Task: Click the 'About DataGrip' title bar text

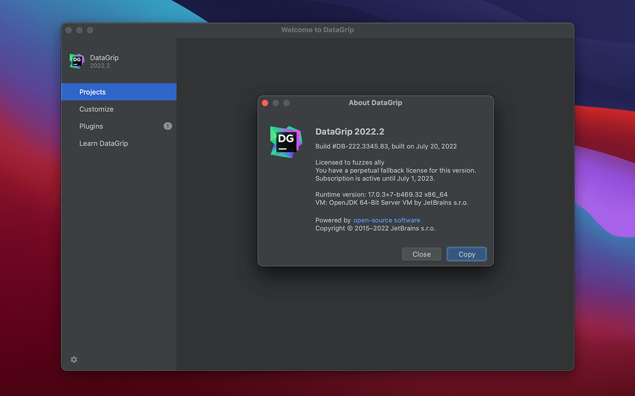Action: point(375,103)
